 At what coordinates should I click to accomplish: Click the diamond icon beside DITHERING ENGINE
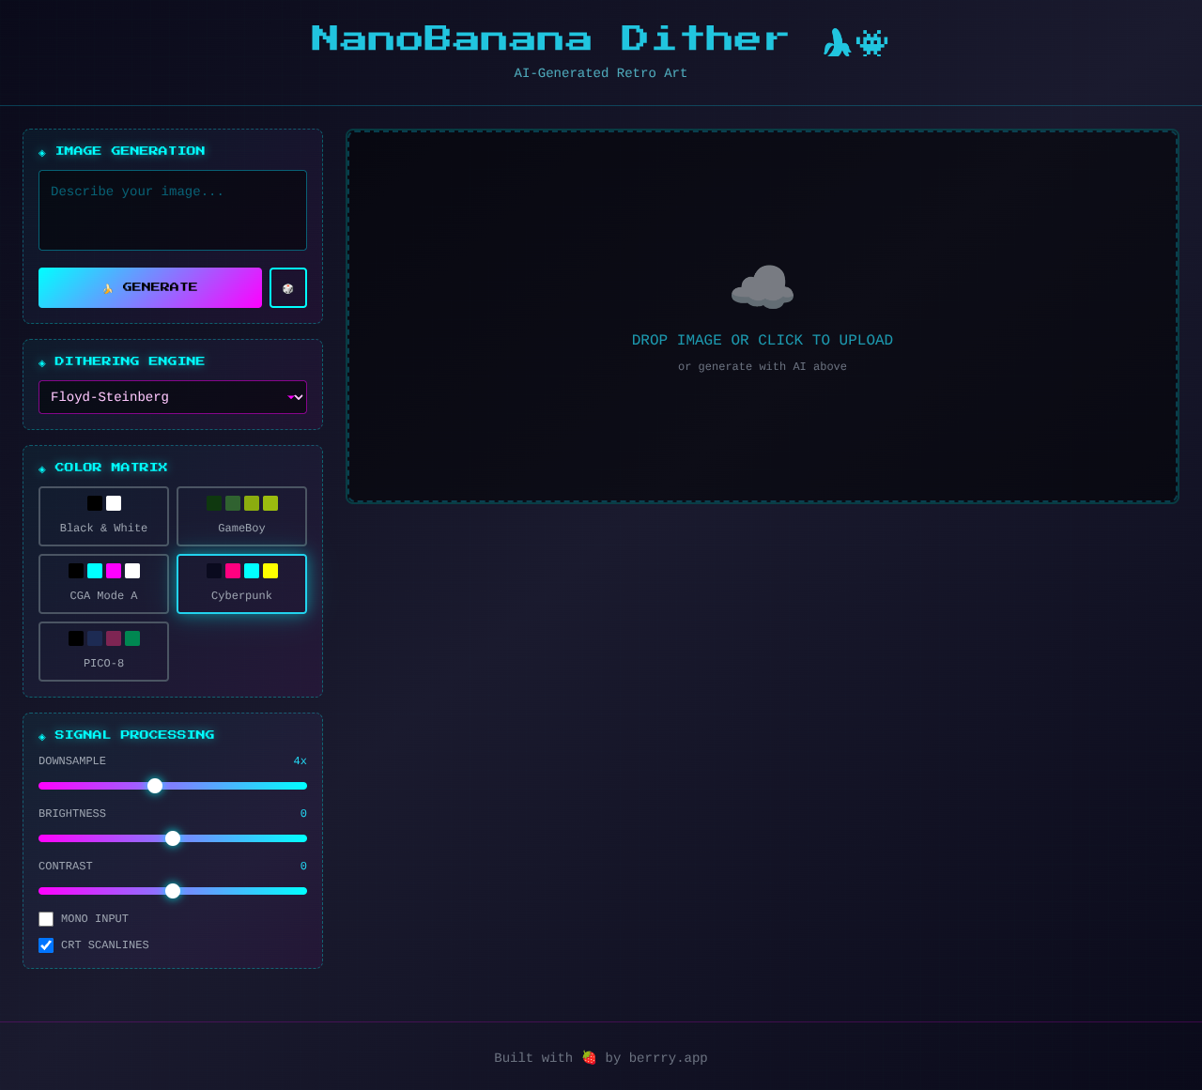[41, 361]
